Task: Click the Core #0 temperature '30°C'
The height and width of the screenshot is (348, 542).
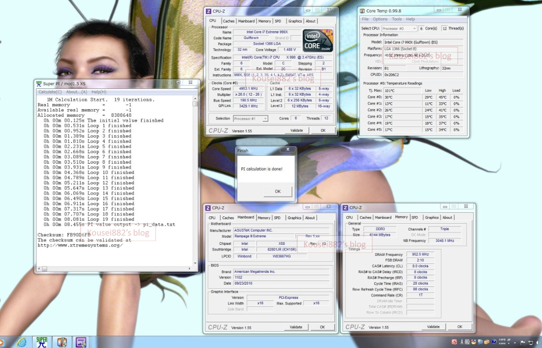Action: click(403, 97)
